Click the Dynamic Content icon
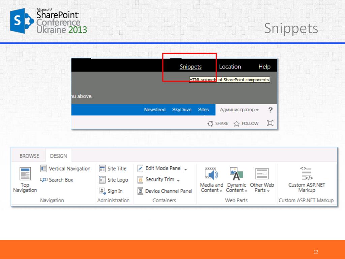The height and width of the screenshot is (259, 345). click(236, 174)
